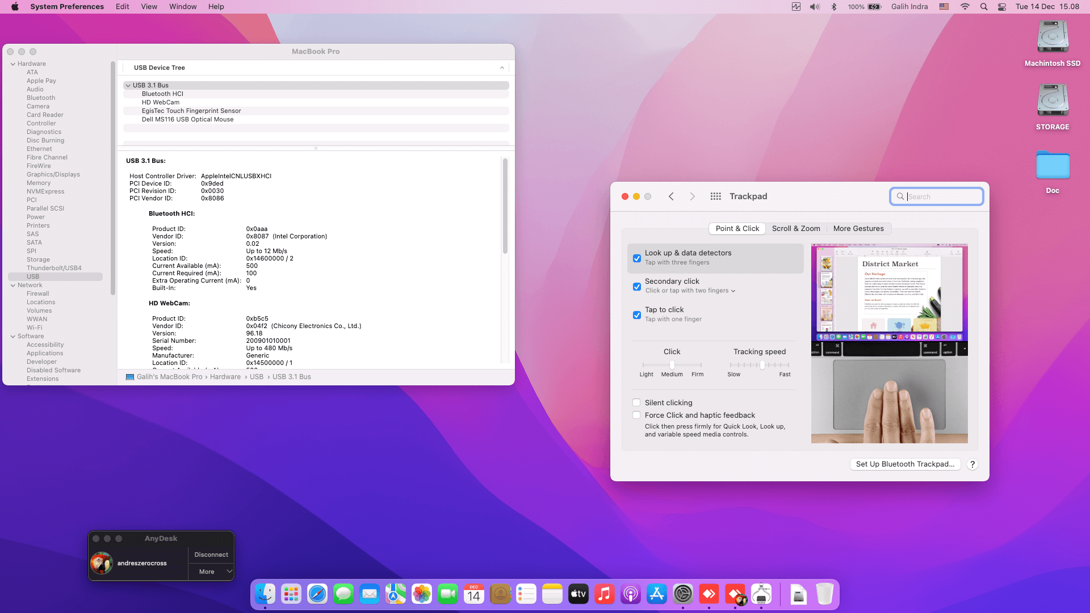Screen dimensions: 1090x613
Task: Click Disconnect in AnyDesk window
Action: (211, 555)
